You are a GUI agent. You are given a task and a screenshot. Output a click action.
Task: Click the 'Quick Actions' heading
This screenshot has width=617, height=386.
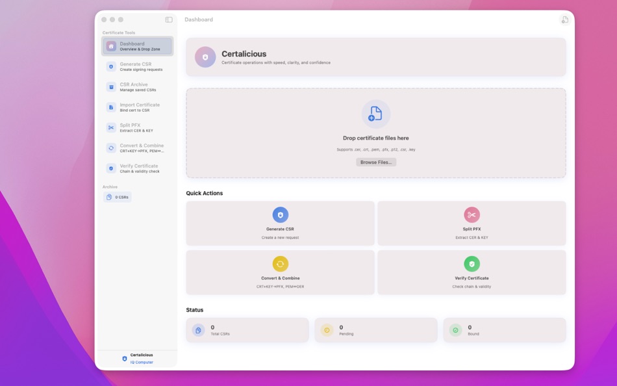click(204, 193)
